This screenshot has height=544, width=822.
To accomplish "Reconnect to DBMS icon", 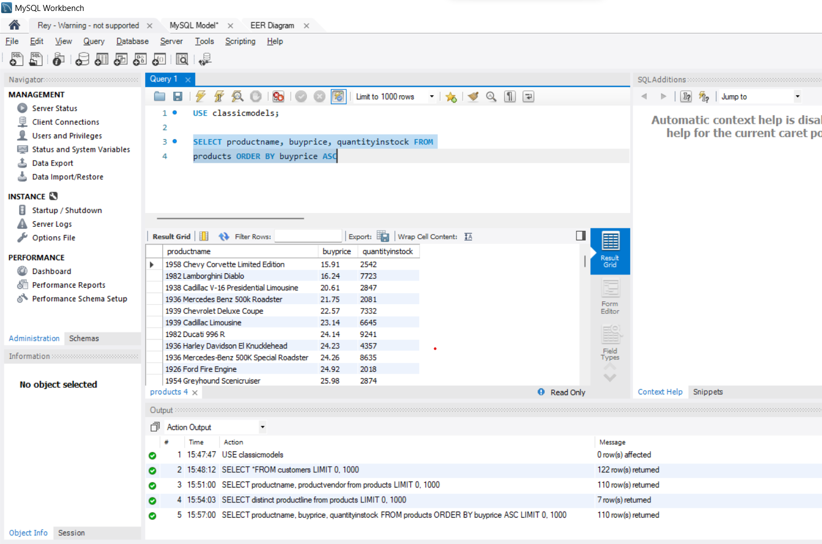I will point(205,59).
